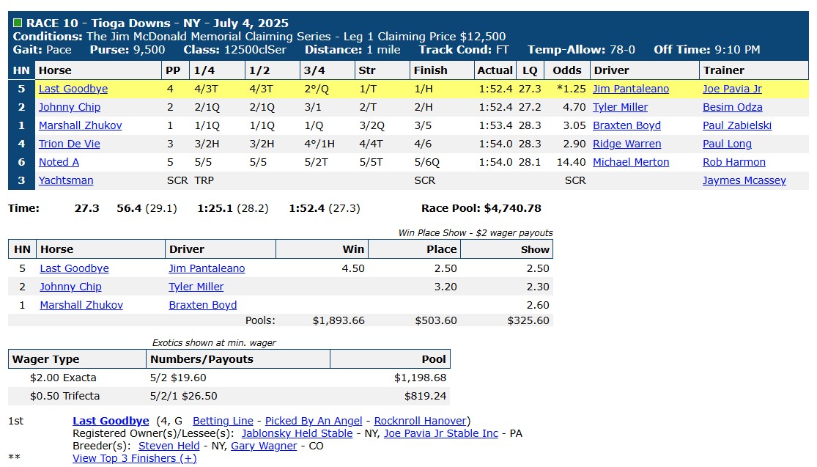
Task: Click Tyler Miller in payouts table
Action: [x=196, y=286]
